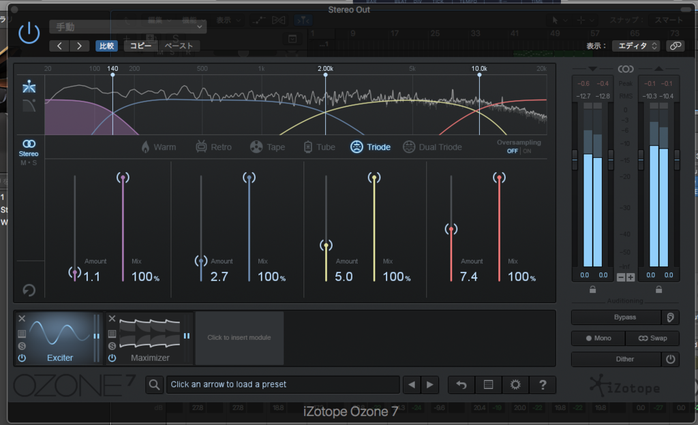Open help with the question mark icon

pyautogui.click(x=543, y=385)
